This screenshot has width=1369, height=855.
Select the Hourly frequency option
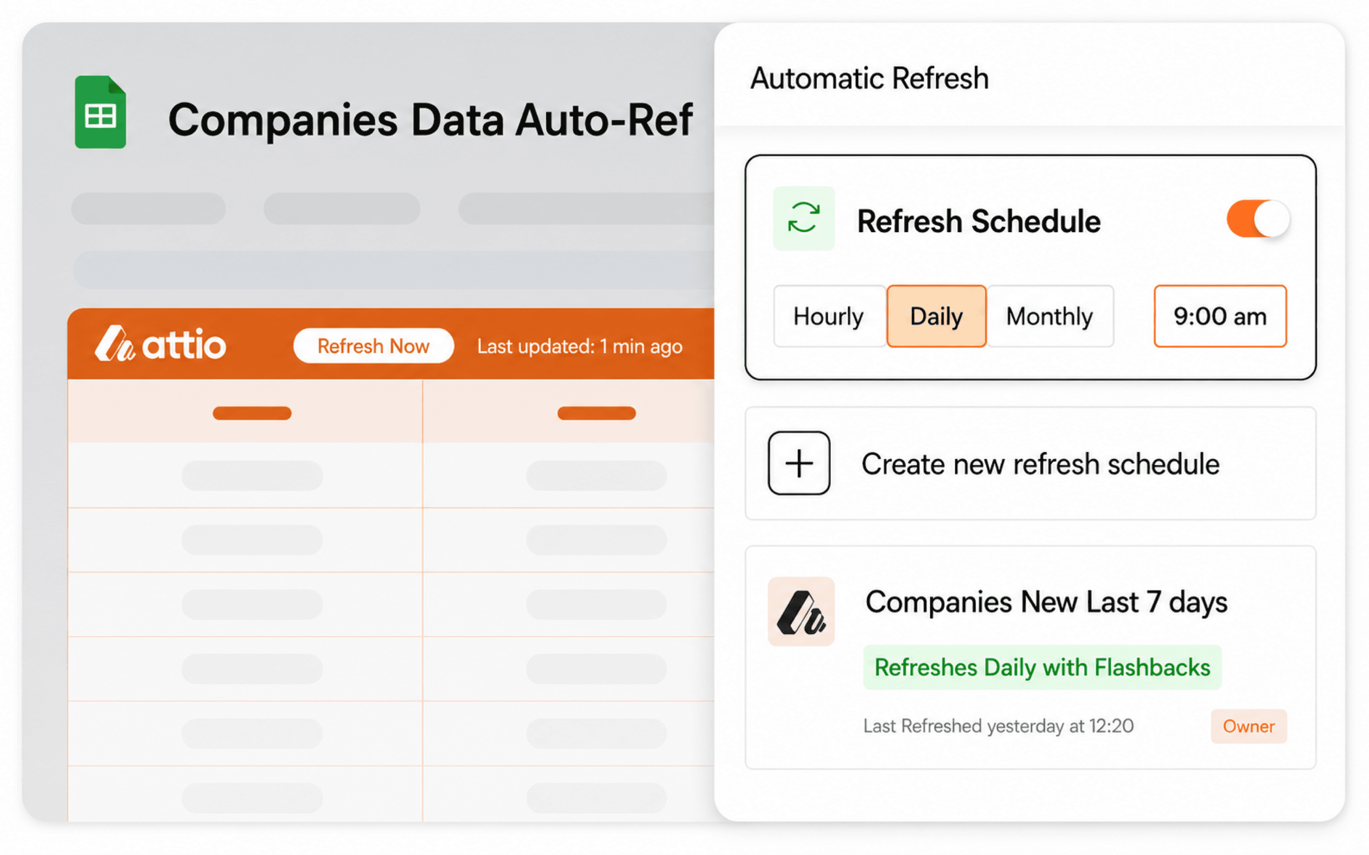pos(829,316)
